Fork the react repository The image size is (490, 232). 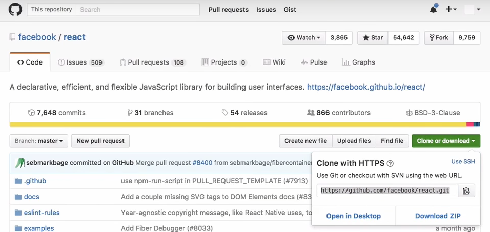click(439, 38)
